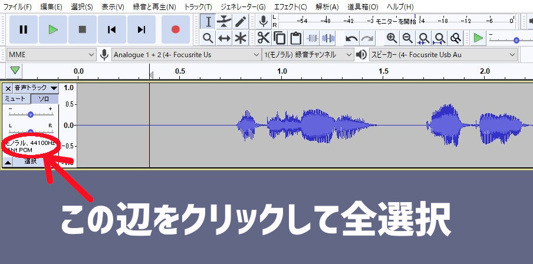Close the audio track with X
Image resolution: width=533 pixels, height=264 pixels.
pyautogui.click(x=8, y=88)
